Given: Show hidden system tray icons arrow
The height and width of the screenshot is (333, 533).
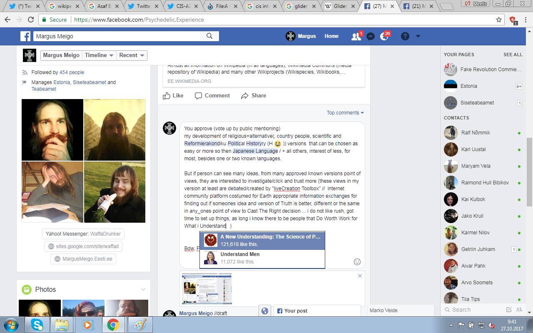Looking at the screenshot, I should tap(451, 325).
